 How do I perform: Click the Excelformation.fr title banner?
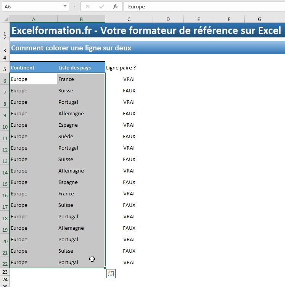[147, 31]
